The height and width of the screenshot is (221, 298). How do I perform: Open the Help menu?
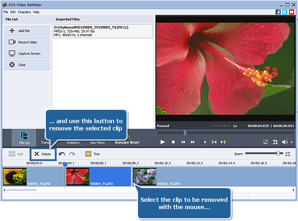[36, 12]
